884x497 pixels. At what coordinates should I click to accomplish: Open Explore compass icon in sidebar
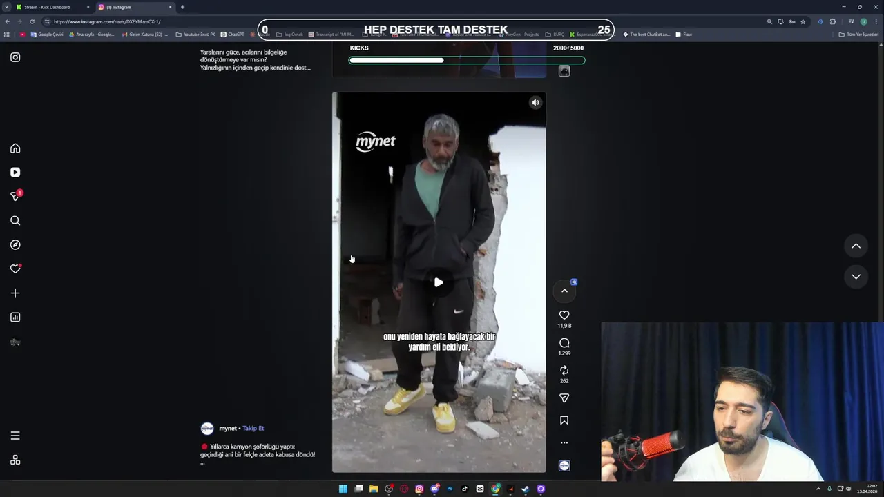coord(15,245)
